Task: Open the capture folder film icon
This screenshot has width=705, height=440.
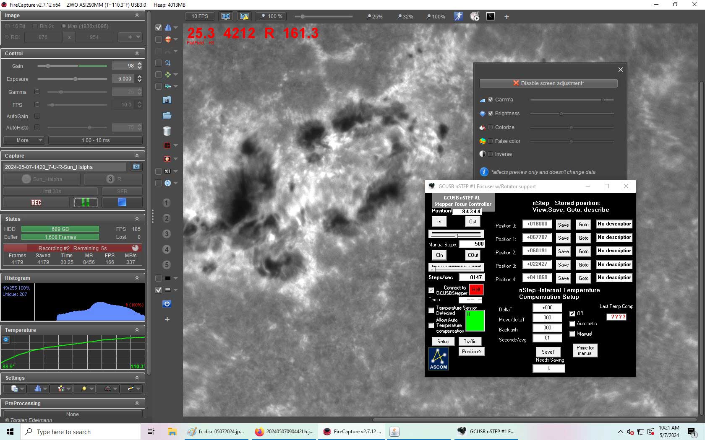Action: pyautogui.click(x=167, y=100)
